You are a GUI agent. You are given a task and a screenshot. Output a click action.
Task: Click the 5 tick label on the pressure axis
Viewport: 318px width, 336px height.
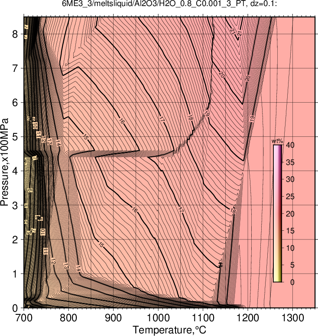pos(15,137)
